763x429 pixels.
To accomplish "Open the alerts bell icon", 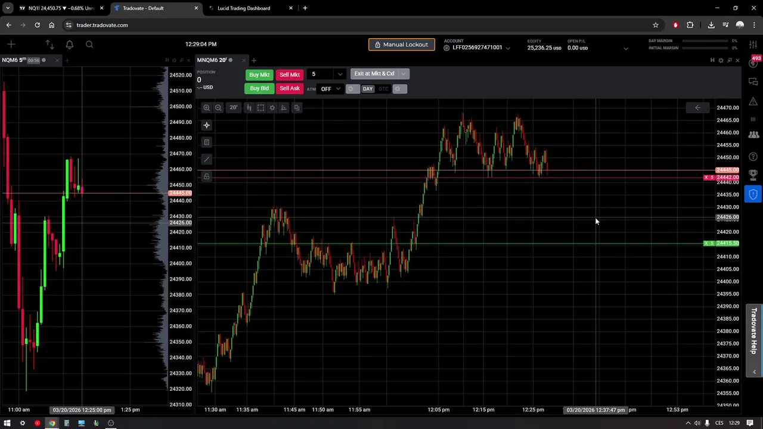I will click(x=69, y=44).
